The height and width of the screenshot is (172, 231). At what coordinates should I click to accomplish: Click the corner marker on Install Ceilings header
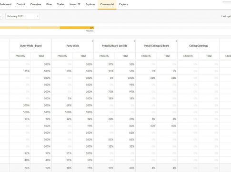click(176, 41)
